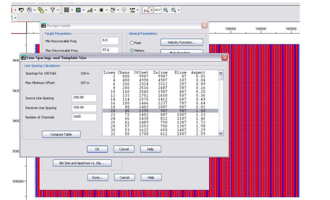Expand the zoom full extent dropdown arrow
The height and width of the screenshot is (200, 330).
pyautogui.click(x=179, y=10)
